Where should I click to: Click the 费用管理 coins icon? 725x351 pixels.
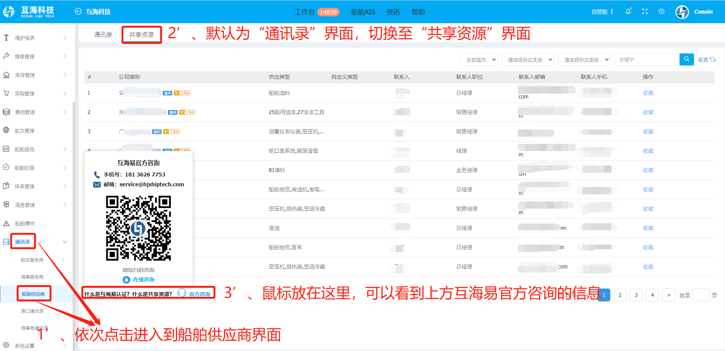6,112
